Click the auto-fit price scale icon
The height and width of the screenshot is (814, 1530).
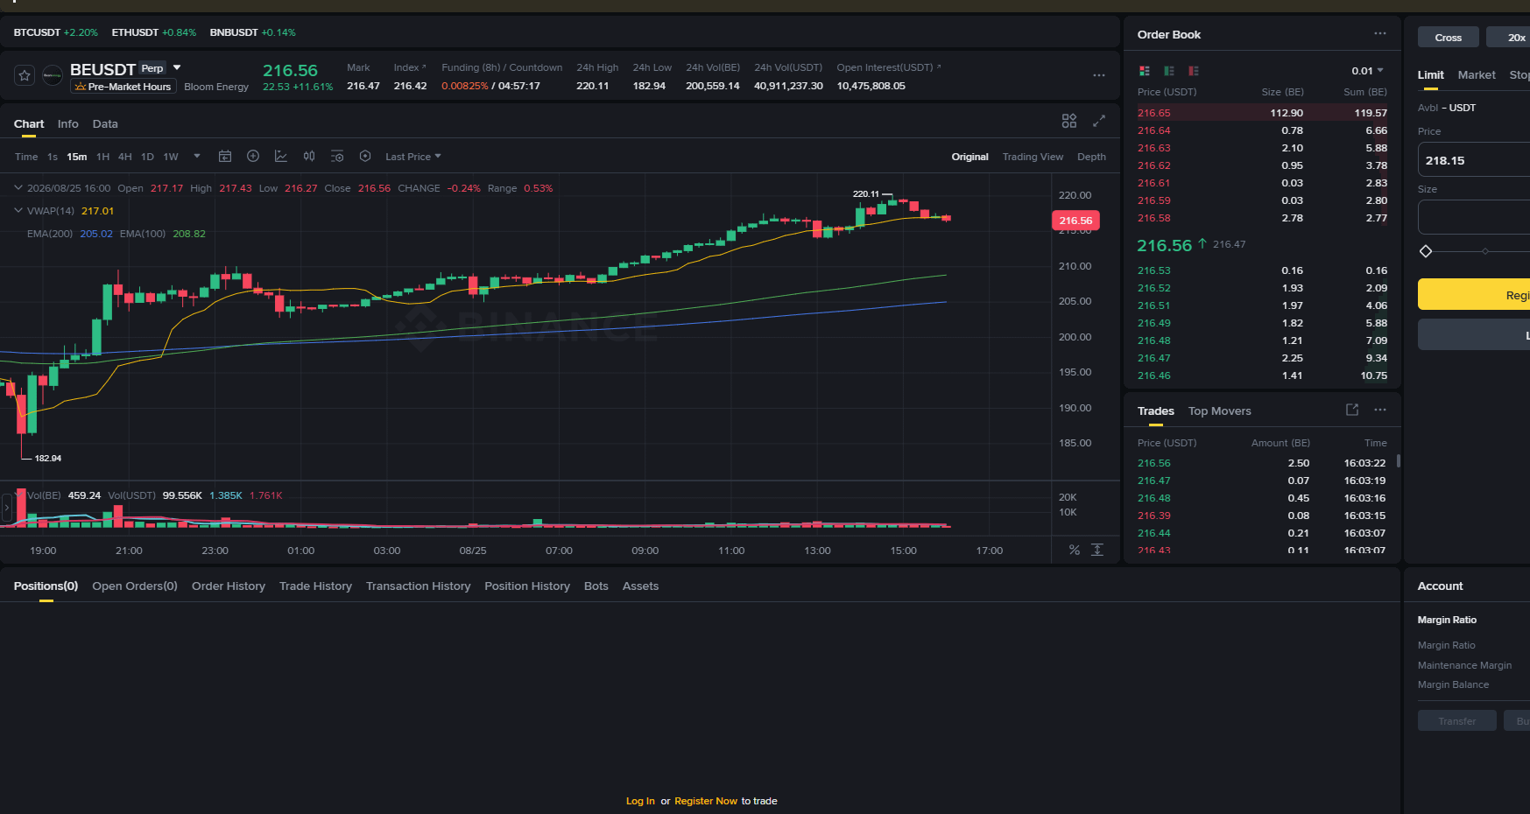pyautogui.click(x=1097, y=550)
